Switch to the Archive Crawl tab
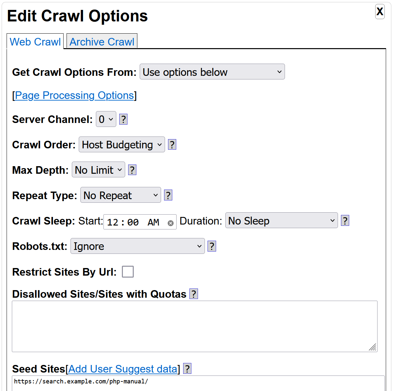Viewport: 393px width, 391px height. click(102, 42)
